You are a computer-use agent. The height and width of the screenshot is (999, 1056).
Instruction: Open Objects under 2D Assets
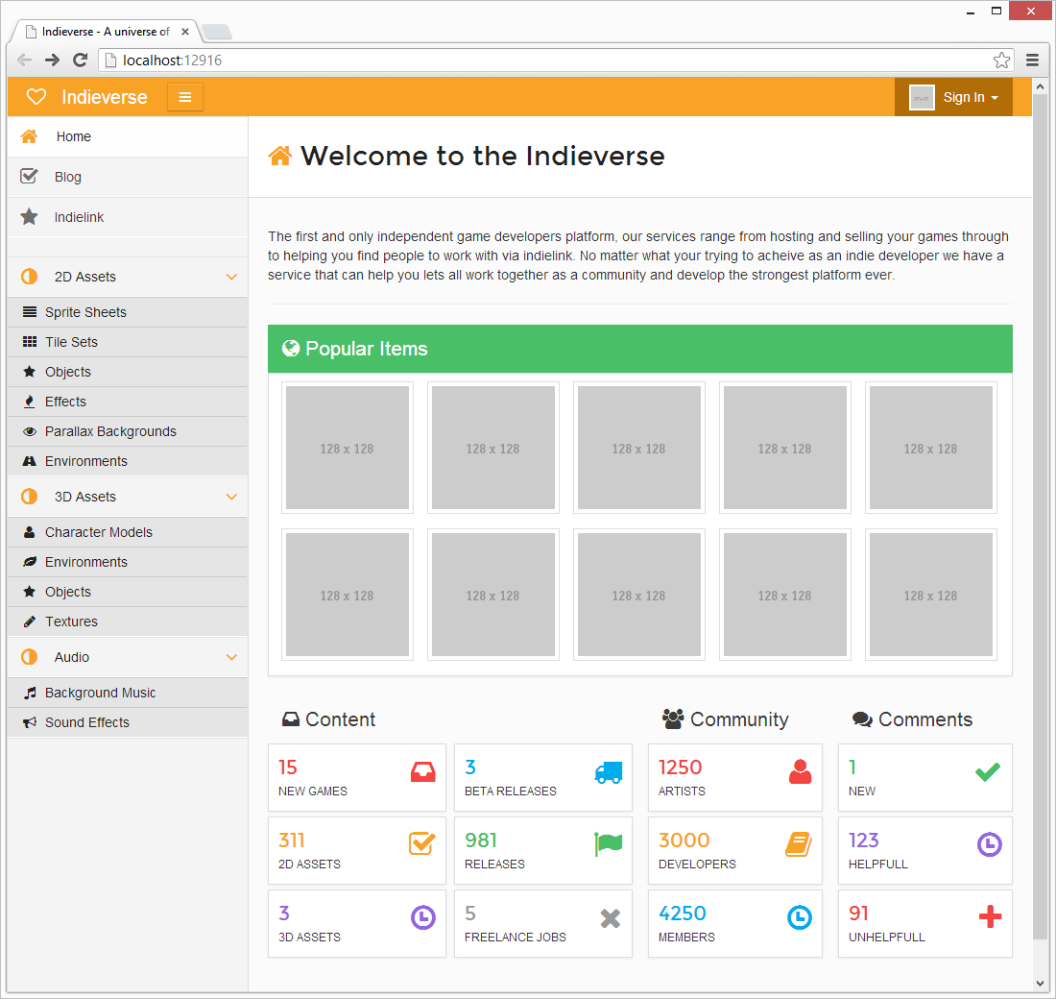click(x=128, y=372)
